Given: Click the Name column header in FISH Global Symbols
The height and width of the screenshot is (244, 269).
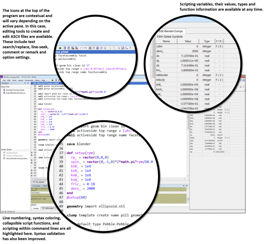Looking at the screenshot, I should 166,41.
